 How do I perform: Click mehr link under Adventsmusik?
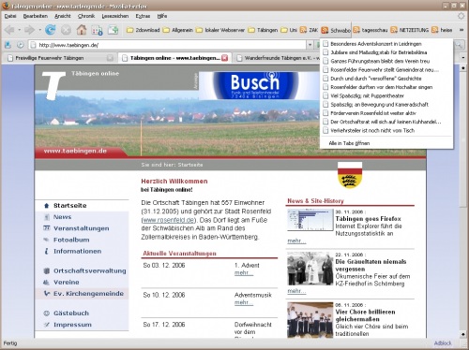[x=244, y=303]
